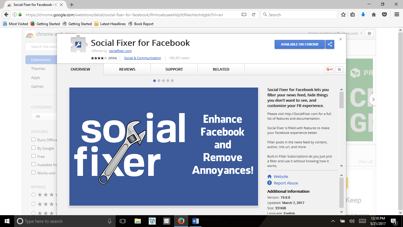Open the Most Visited bookmark

point(15,24)
